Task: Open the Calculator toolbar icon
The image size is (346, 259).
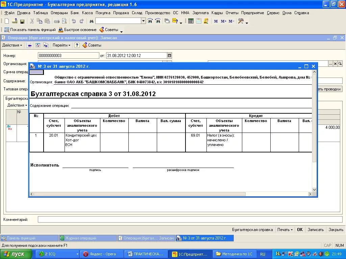Action: point(191,21)
